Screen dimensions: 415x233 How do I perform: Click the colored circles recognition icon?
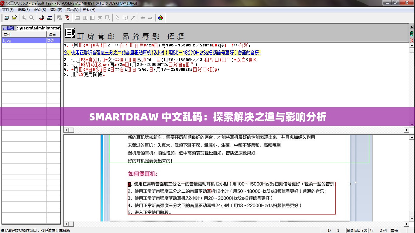pos(160,18)
